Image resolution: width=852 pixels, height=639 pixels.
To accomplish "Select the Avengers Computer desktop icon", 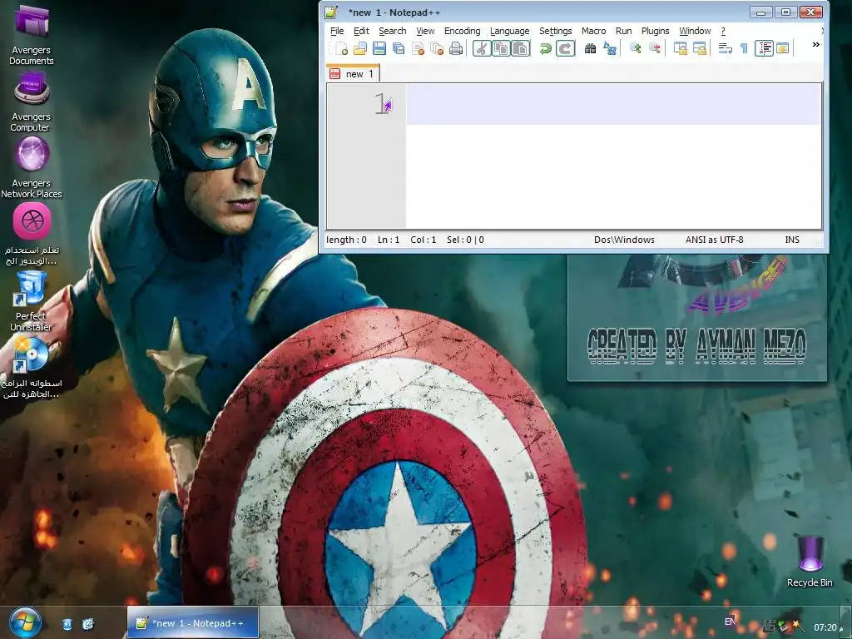I will coord(32,102).
